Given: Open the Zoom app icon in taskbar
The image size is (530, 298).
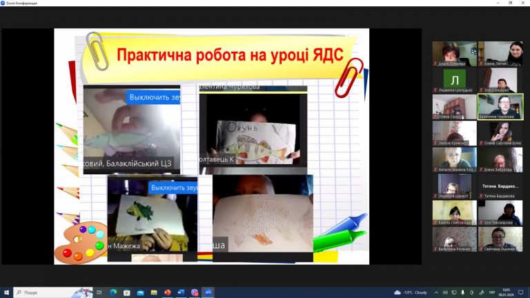Looking at the screenshot, I should coord(208,292).
